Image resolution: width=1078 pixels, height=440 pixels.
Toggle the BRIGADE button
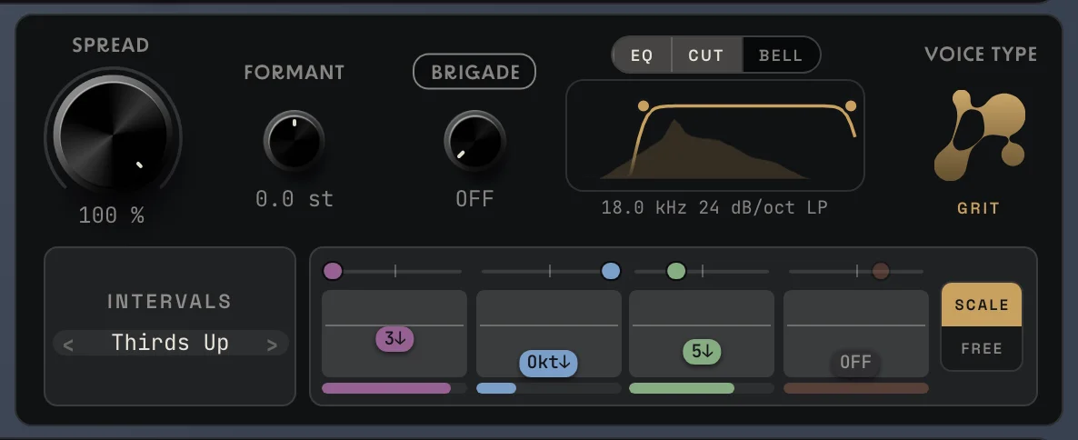click(x=474, y=72)
